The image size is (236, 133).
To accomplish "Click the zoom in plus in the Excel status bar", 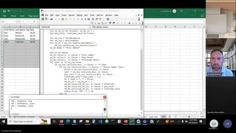I will pos(198,117).
